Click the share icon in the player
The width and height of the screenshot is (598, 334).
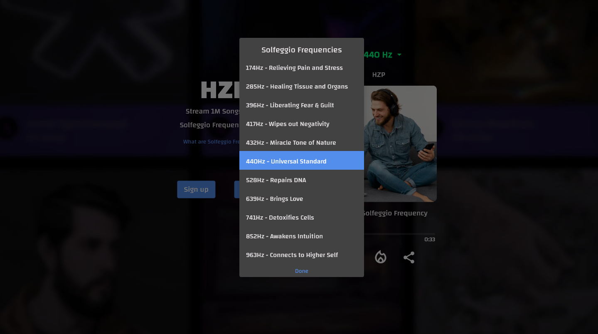coord(409,257)
